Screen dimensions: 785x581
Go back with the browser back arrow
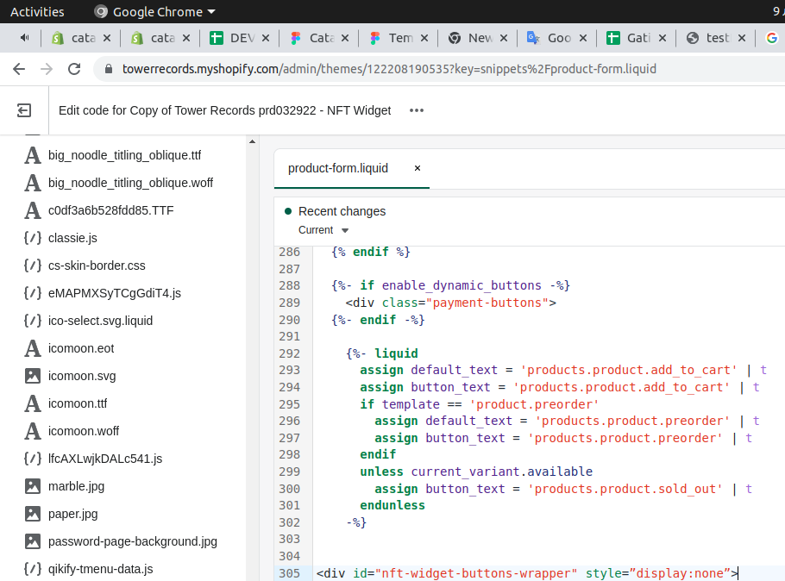tap(19, 69)
